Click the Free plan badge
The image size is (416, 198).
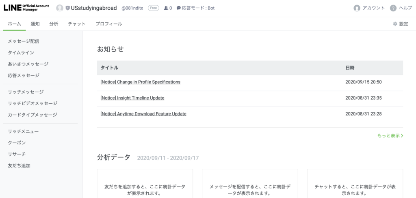(153, 8)
